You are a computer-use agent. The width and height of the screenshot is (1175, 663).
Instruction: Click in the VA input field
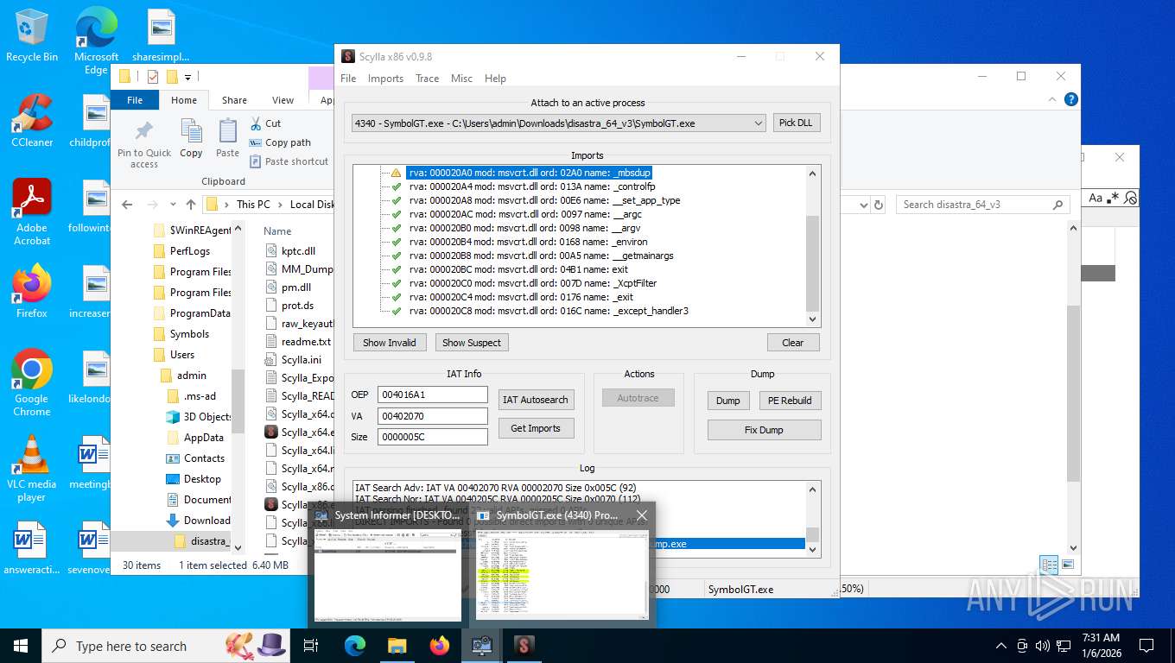tap(433, 416)
